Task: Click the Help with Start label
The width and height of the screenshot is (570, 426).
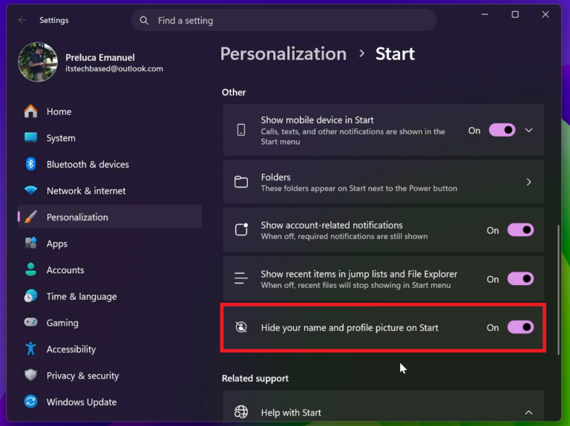Action: tap(291, 413)
